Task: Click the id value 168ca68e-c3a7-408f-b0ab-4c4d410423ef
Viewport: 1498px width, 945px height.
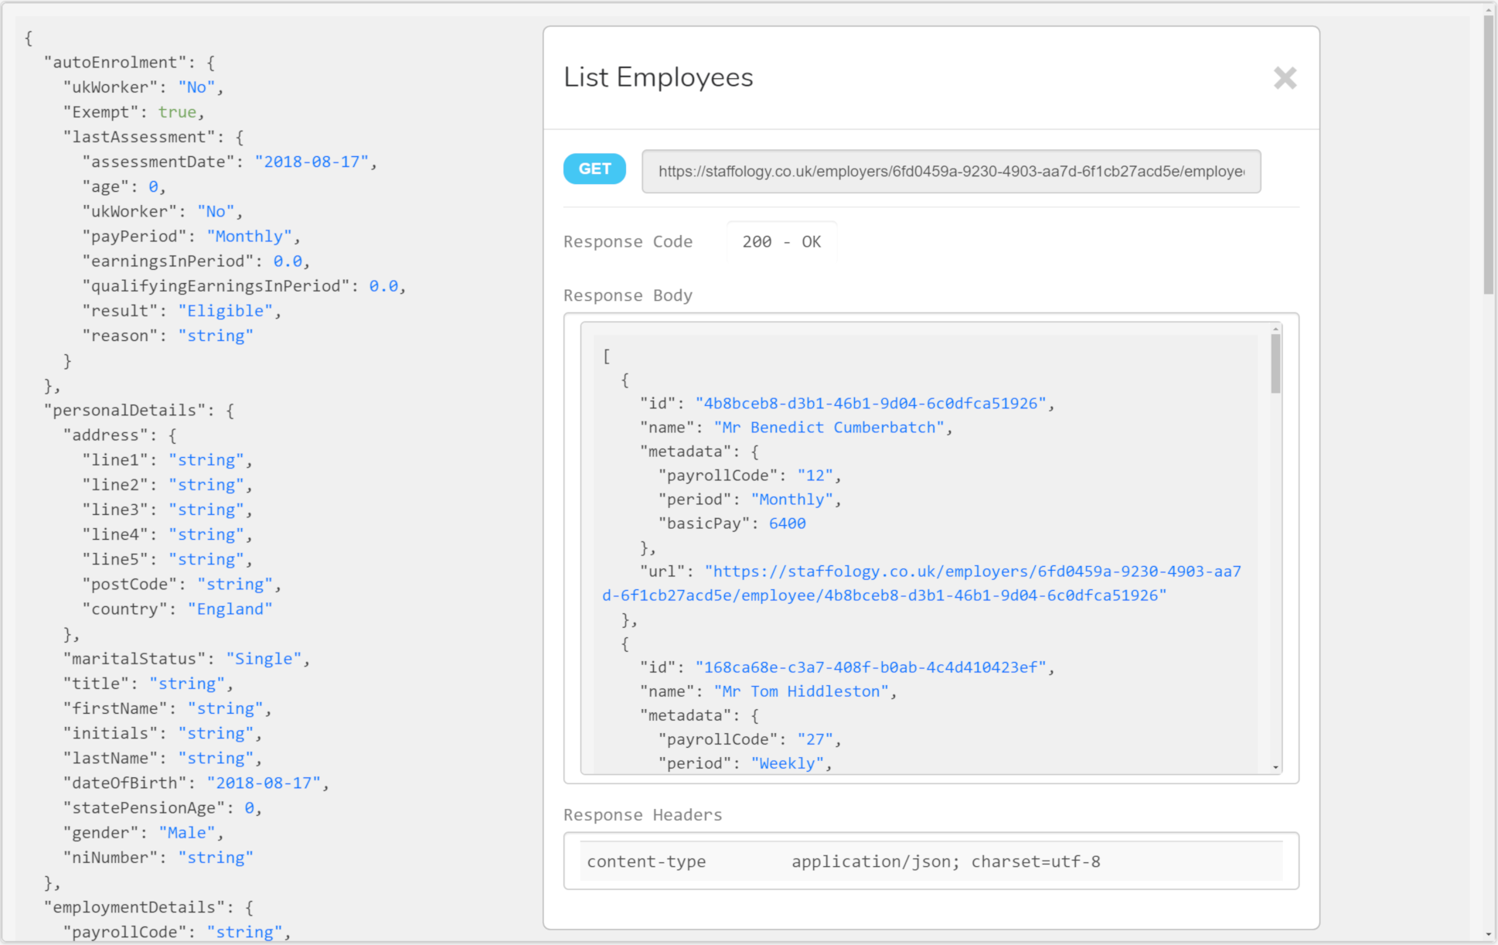Action: coord(870,667)
